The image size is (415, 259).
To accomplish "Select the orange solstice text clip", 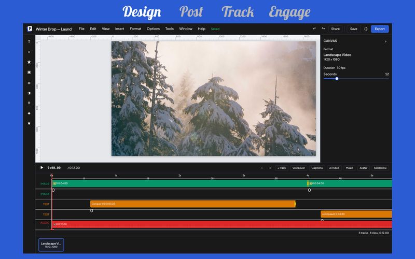I will pos(356,214).
